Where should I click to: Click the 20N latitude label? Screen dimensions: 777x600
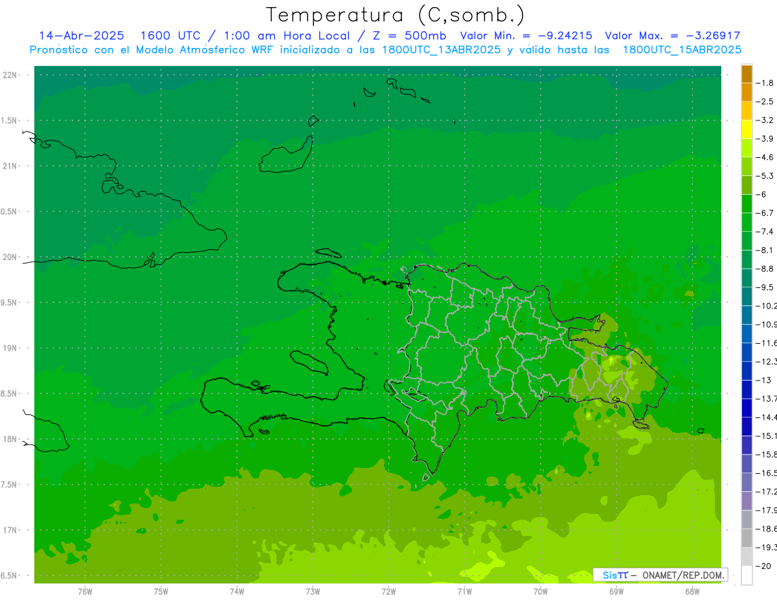(x=10, y=257)
